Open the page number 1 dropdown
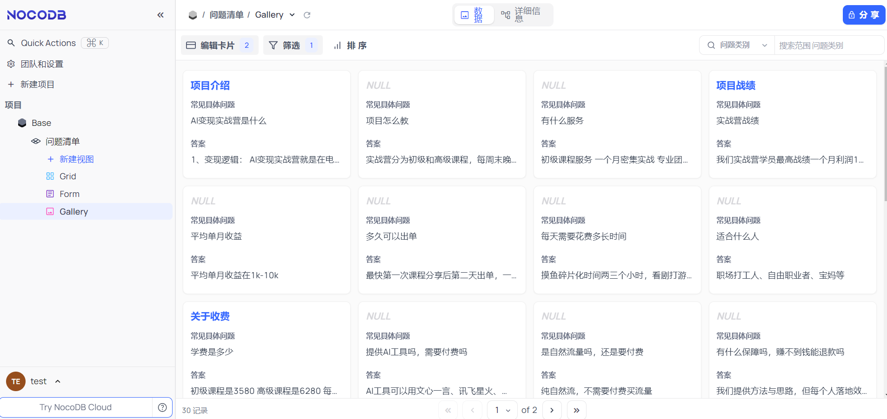The image size is (887, 419). tap(502, 410)
